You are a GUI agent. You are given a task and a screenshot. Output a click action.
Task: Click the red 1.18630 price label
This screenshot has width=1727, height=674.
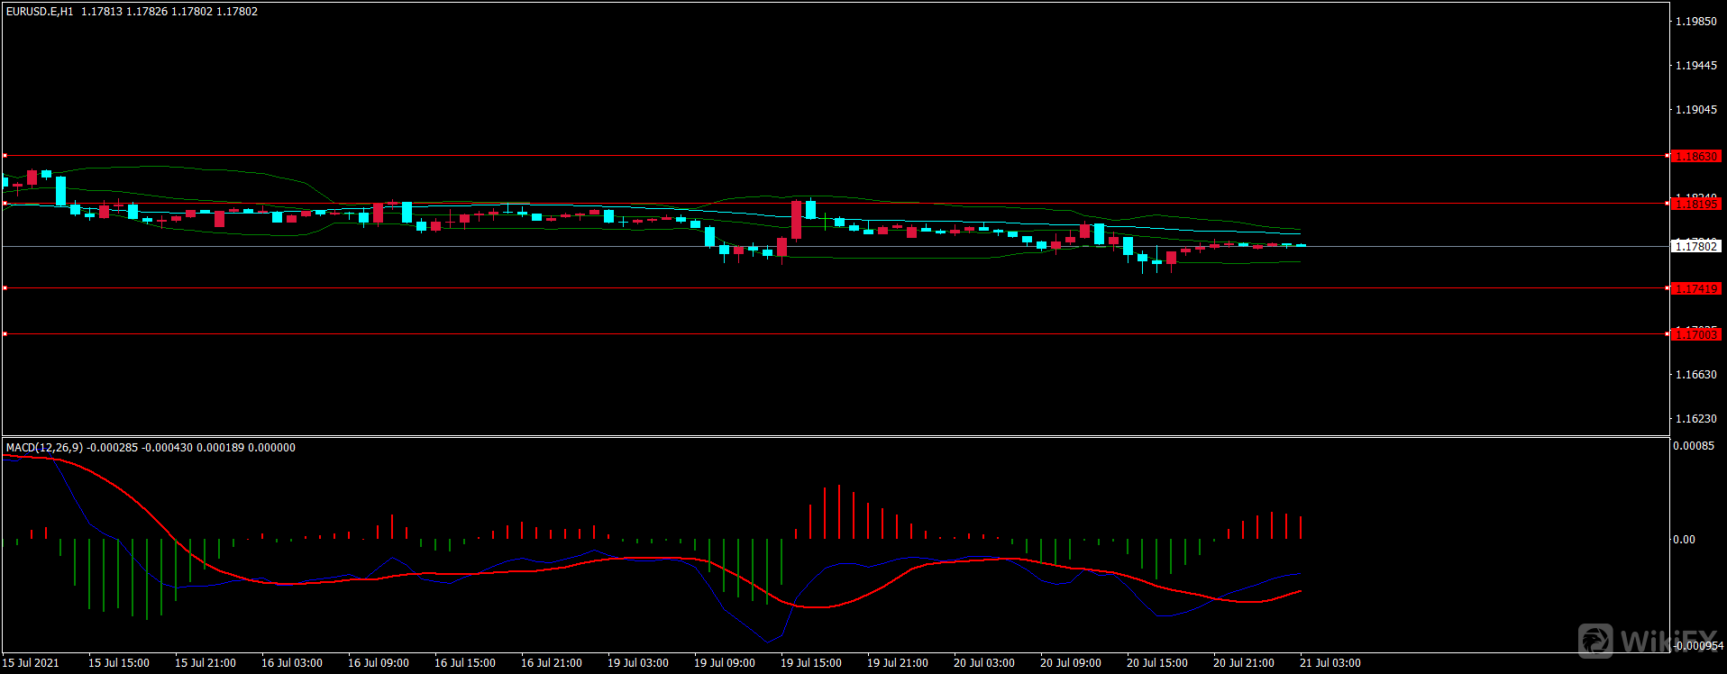point(1695,156)
